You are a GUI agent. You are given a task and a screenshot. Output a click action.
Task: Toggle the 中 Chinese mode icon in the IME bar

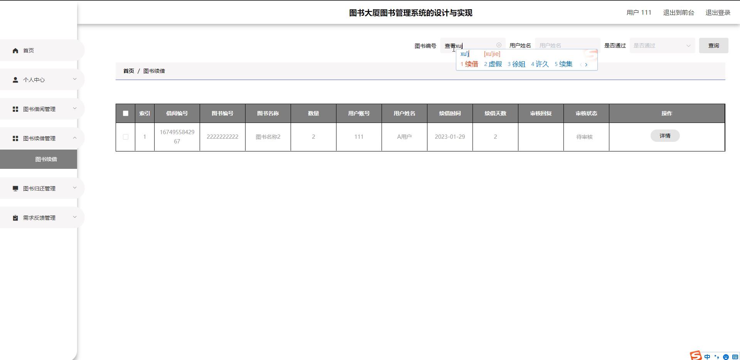tap(708, 356)
